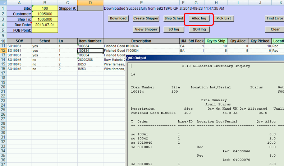The width and height of the screenshot is (284, 166).
Task: Select the Site value cell 100
Action: click(45, 8)
